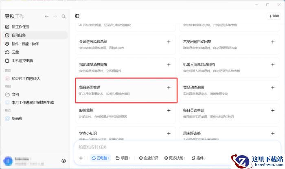
Task: Open settings gear at sidebar bottom
Action: 64,161
